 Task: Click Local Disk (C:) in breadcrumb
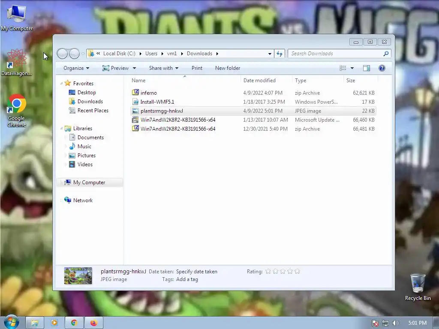click(119, 54)
